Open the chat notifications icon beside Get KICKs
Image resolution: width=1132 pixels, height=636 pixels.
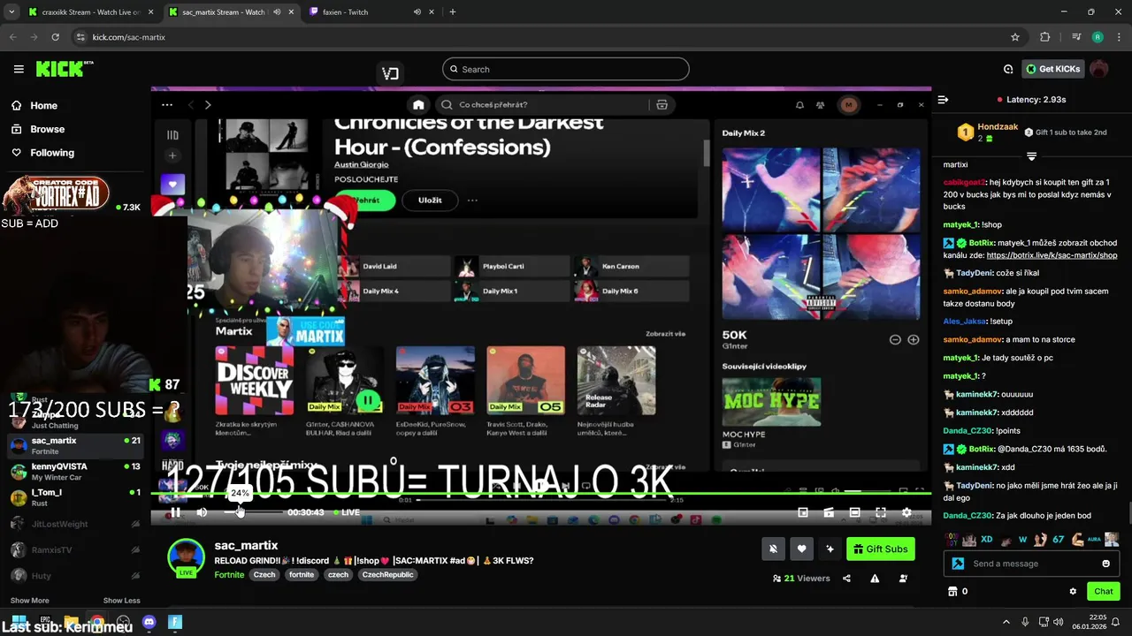pyautogui.click(x=1008, y=69)
